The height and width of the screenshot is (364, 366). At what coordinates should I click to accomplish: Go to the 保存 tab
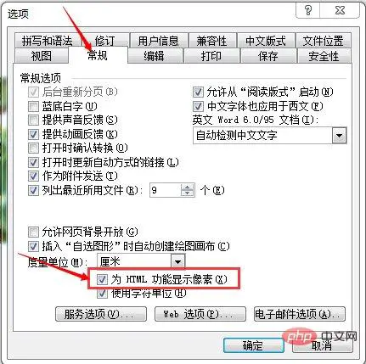coord(267,56)
